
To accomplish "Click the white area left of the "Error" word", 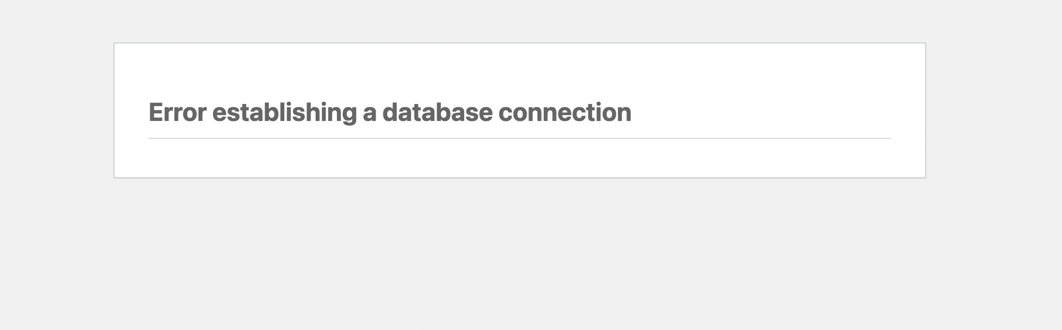I will 132,112.
